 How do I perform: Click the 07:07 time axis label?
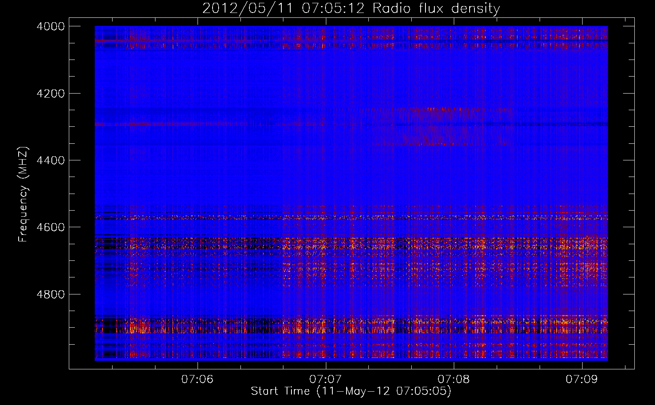pos(325,379)
